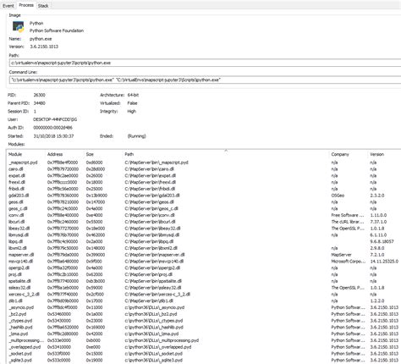Sort modules by Size column header
Viewport: 401px width, 364px height.
click(x=90, y=154)
